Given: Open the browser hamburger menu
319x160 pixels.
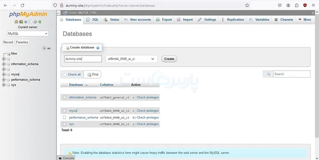Looking at the screenshot, I should click(314, 5).
